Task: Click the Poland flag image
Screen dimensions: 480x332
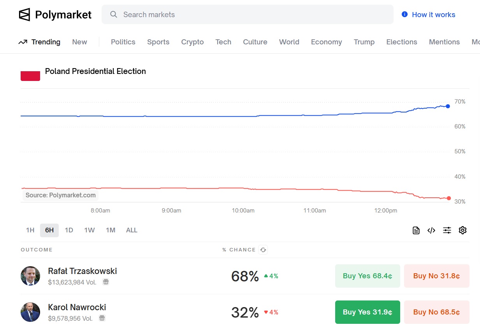Action: point(30,76)
